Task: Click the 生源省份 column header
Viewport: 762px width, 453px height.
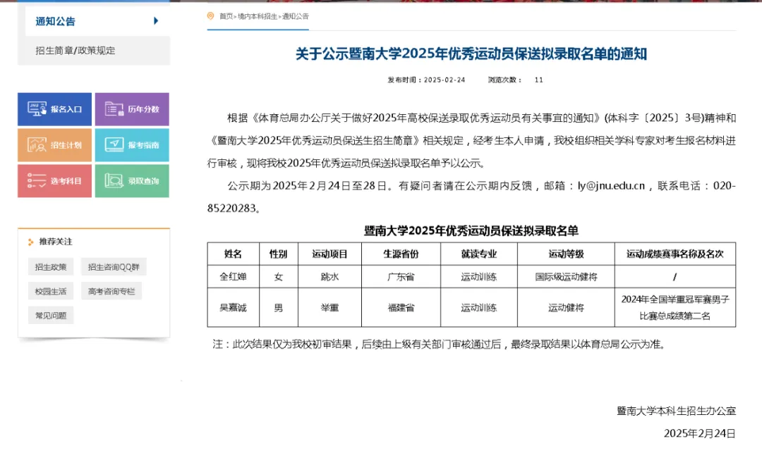Action: 401,254
